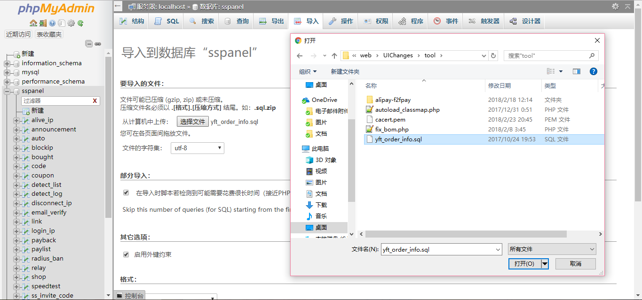This screenshot has width=642, height=300.
Task: Switch to the 搜索 search tab
Action: coord(202,21)
